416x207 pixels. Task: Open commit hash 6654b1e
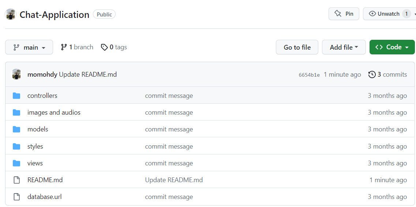(309, 75)
